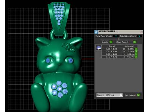Click the 0.08tw weight cell
The height and width of the screenshot is (112, 149).
[x=131, y=49]
